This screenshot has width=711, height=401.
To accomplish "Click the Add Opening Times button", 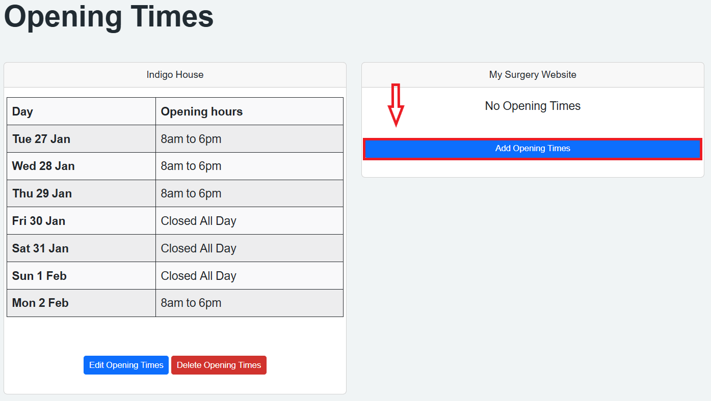I will pos(533,149).
